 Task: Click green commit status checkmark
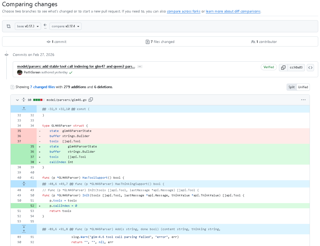tap(71, 73)
